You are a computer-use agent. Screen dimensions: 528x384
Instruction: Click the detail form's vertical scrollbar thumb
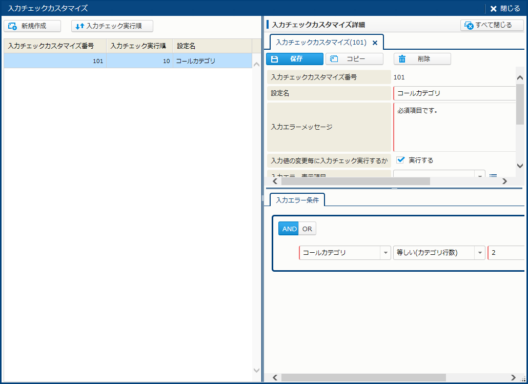pos(519,105)
